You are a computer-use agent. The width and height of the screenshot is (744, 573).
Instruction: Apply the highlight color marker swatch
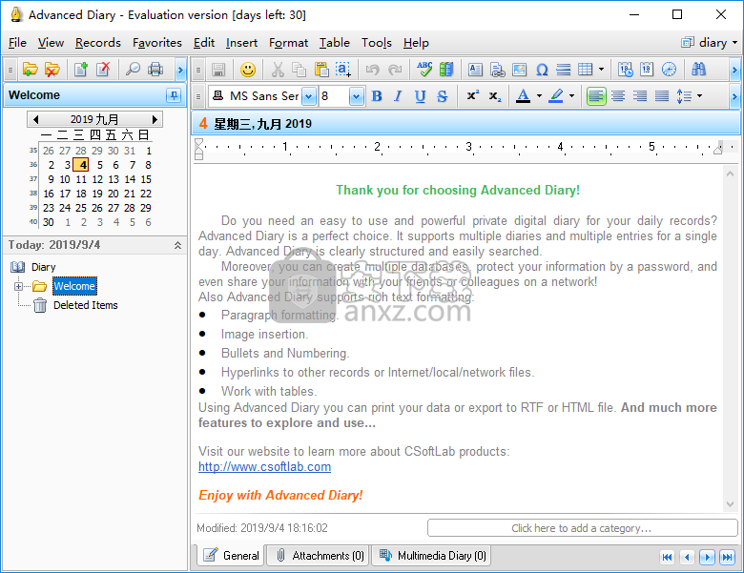pyautogui.click(x=556, y=96)
